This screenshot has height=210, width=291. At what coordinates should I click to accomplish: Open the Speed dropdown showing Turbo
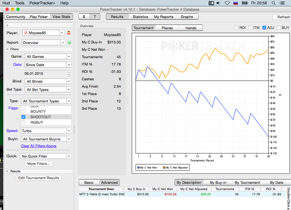pos(46,131)
